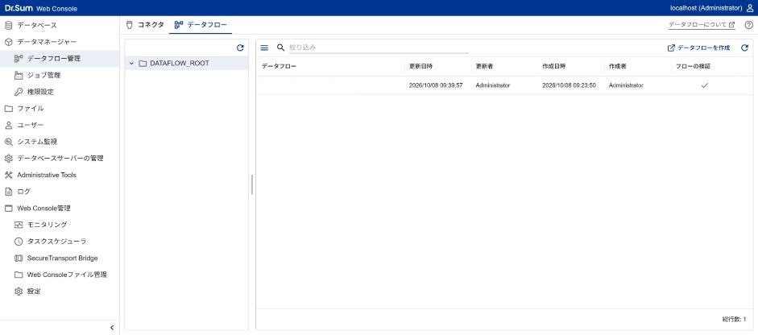Click the ジョブ管理 calendar icon
Viewport: 758px width, 335px height.
coord(19,75)
